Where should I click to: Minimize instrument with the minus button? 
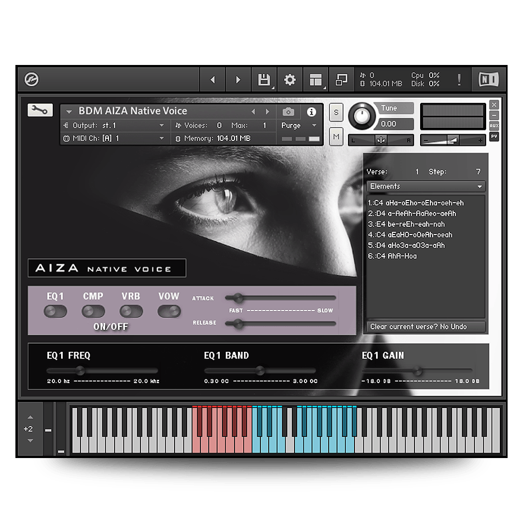pyautogui.click(x=494, y=116)
